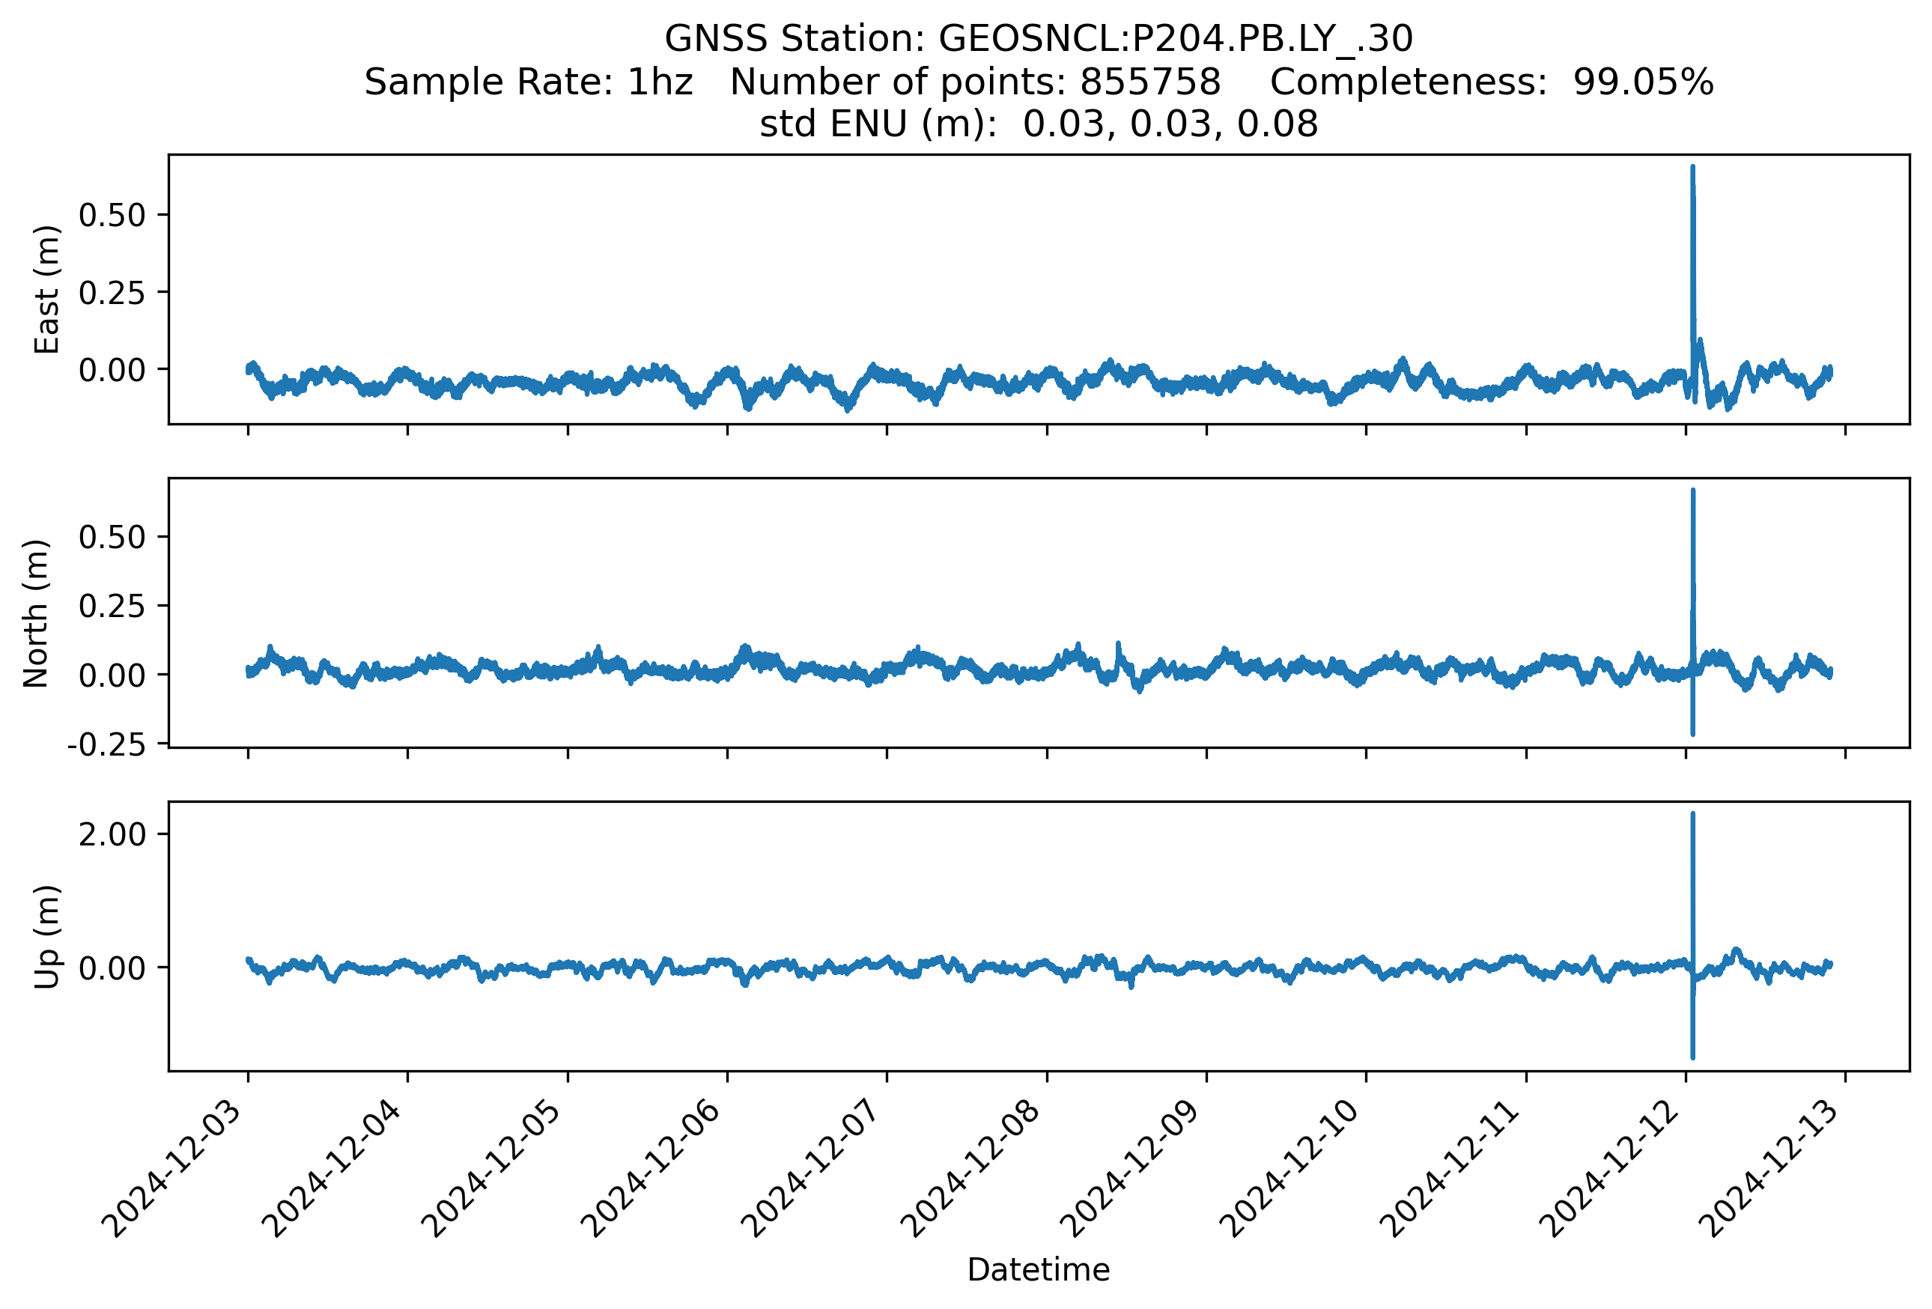
Task: Click the spike peak in East plot
Action: [x=1692, y=168]
